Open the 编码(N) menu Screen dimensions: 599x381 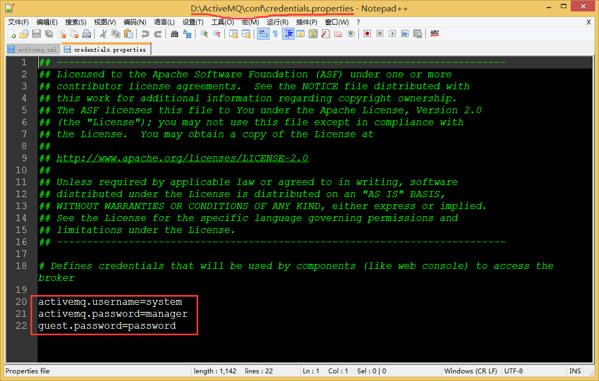(135, 22)
